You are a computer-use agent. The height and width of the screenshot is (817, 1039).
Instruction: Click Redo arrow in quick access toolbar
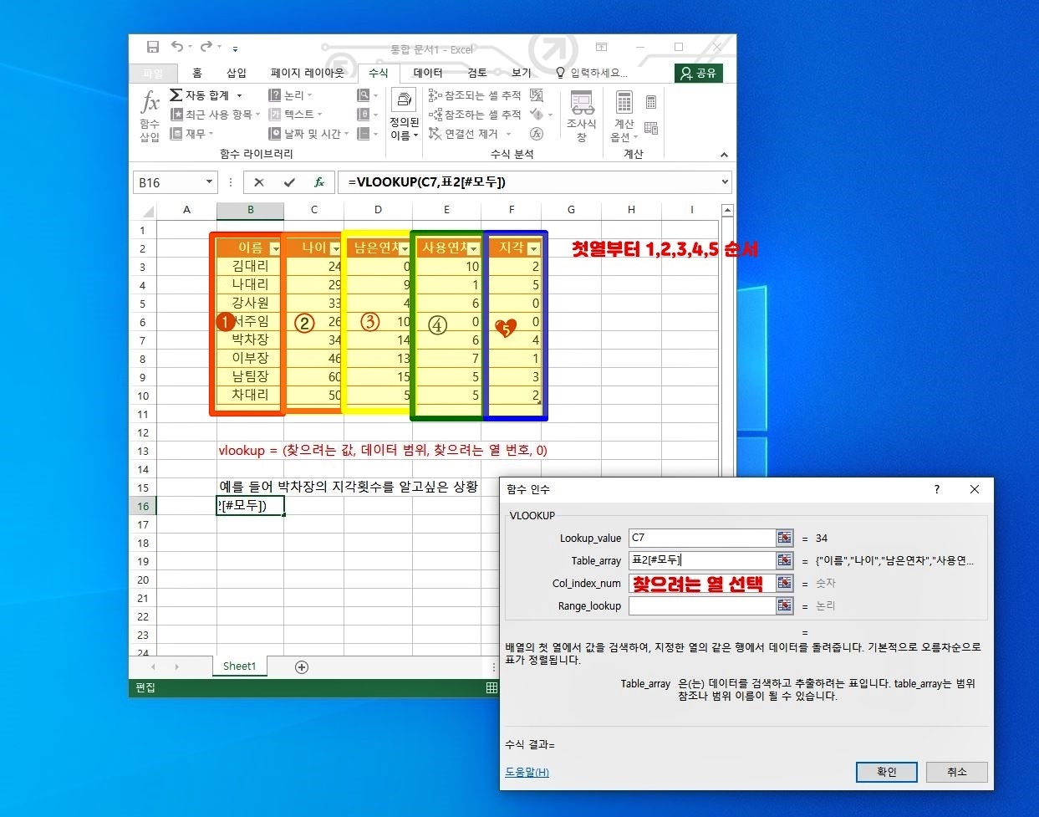206,48
